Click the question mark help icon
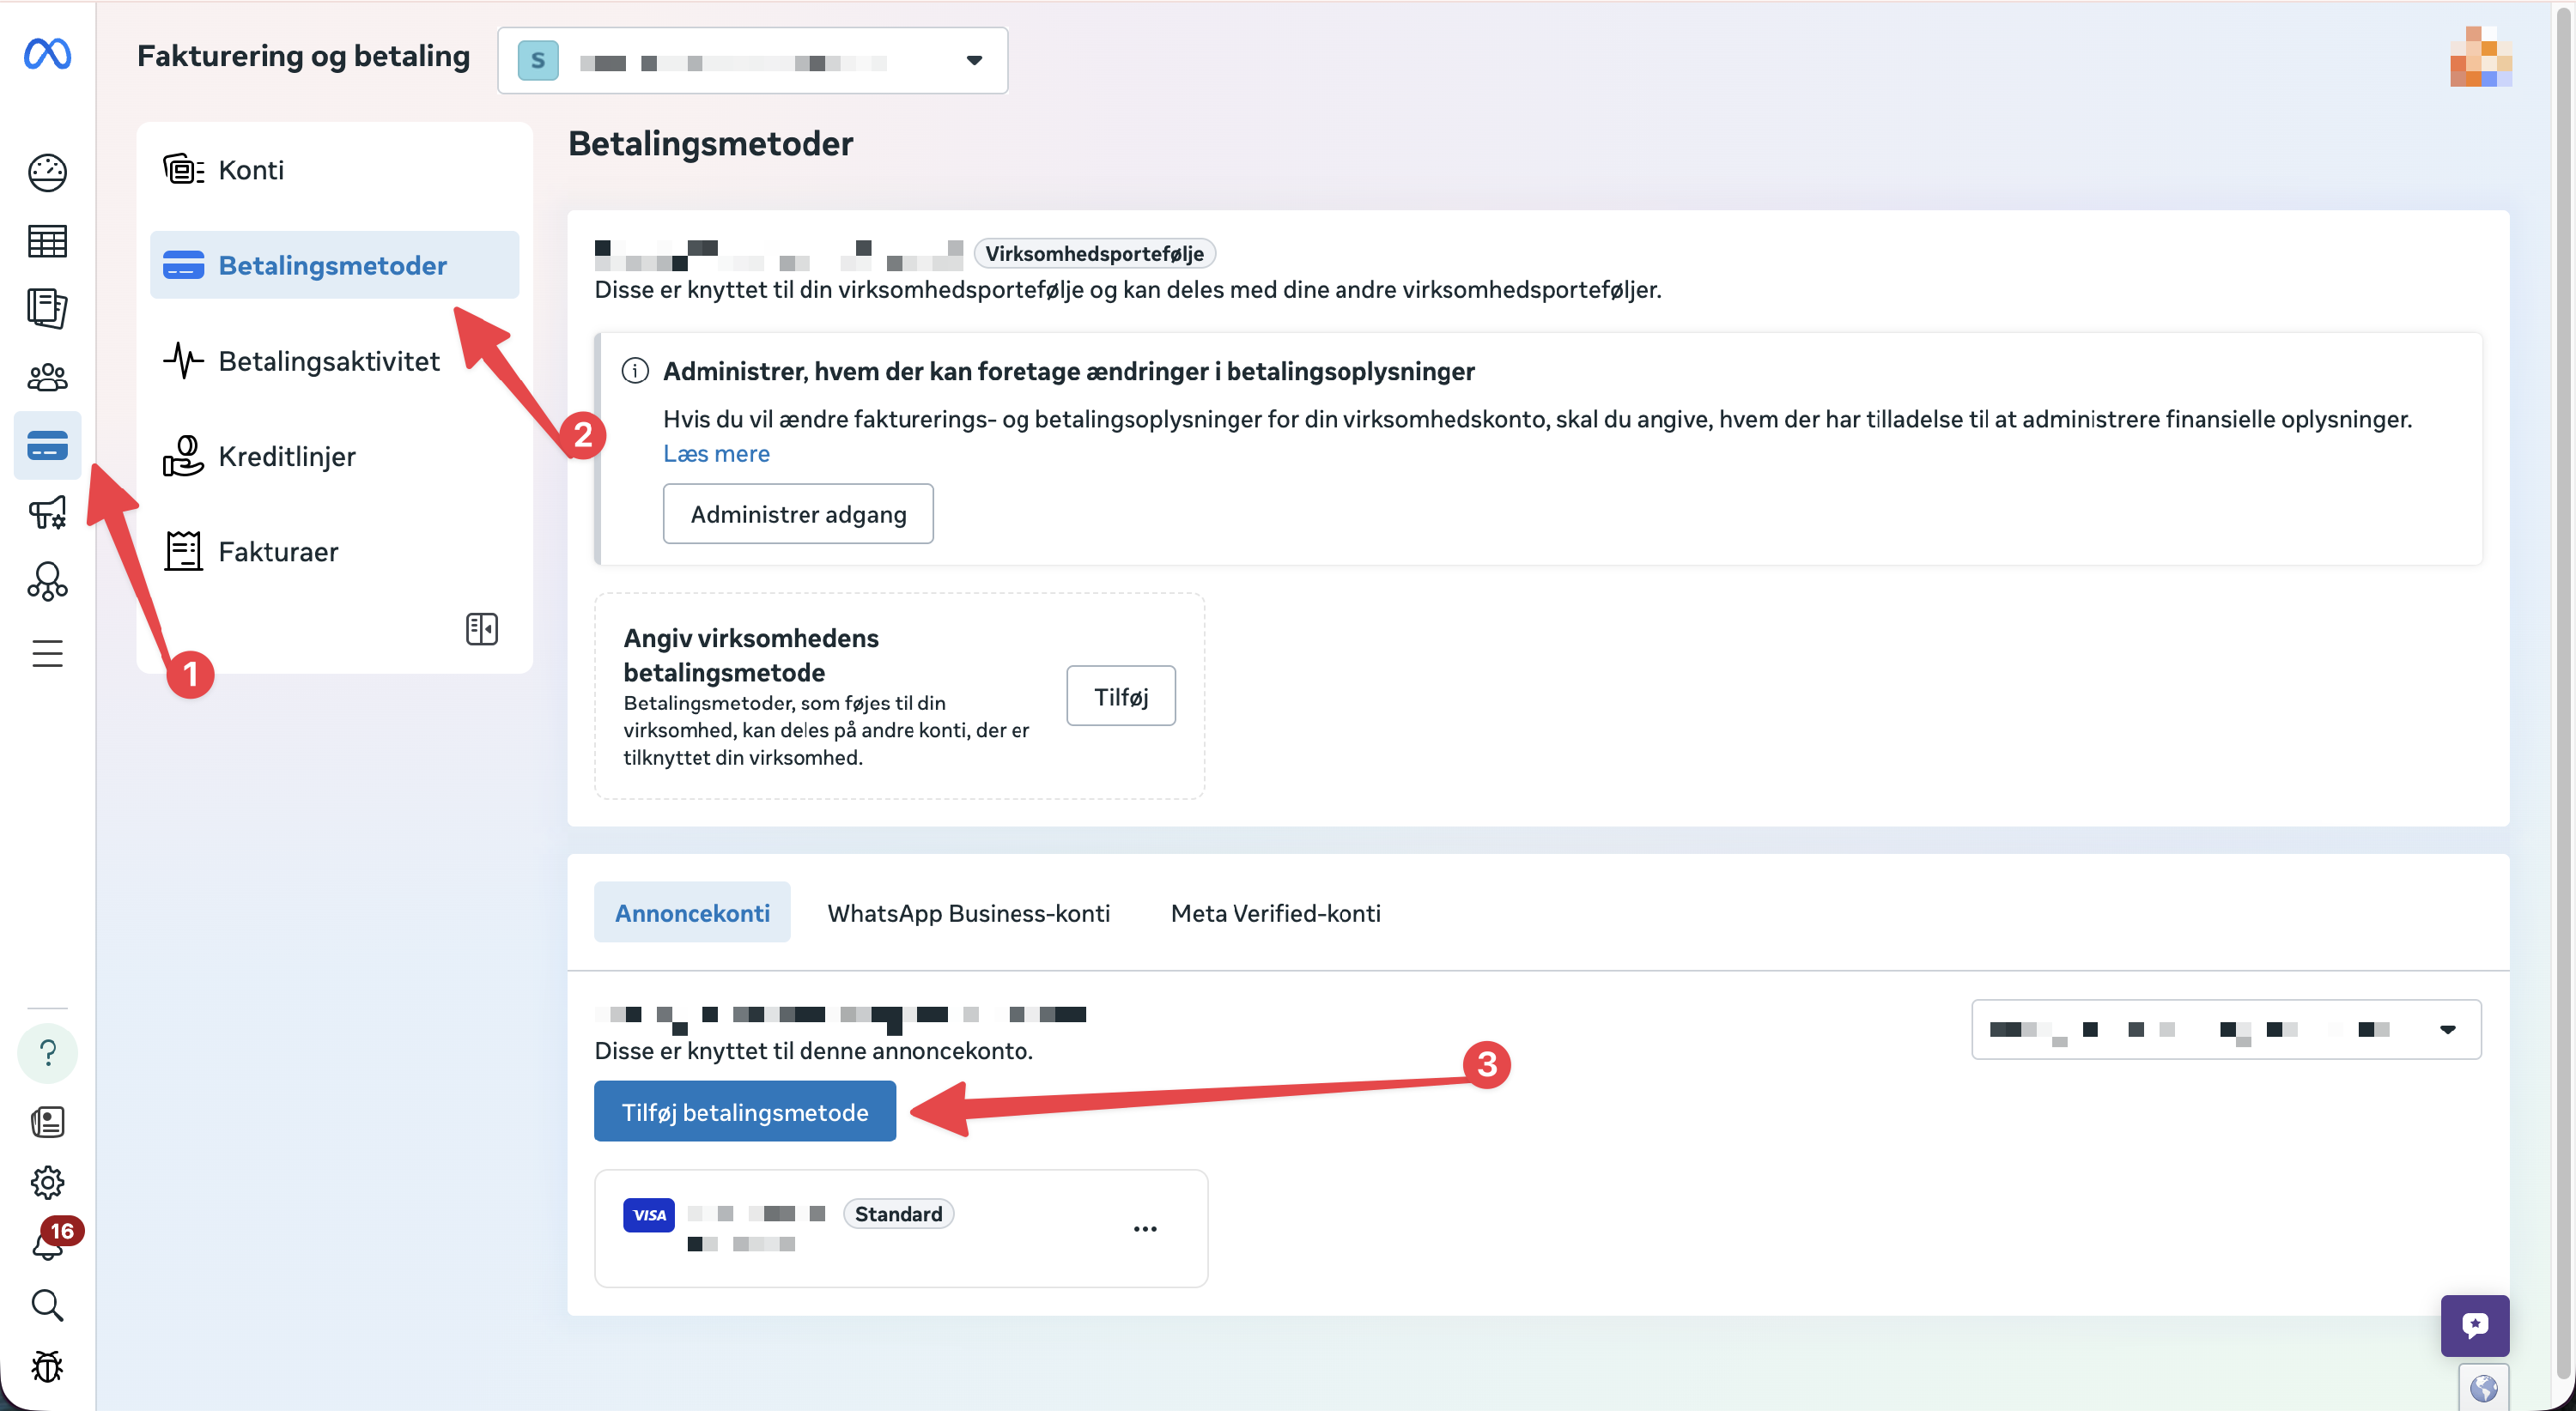The width and height of the screenshot is (2576, 1411). pyautogui.click(x=47, y=1052)
